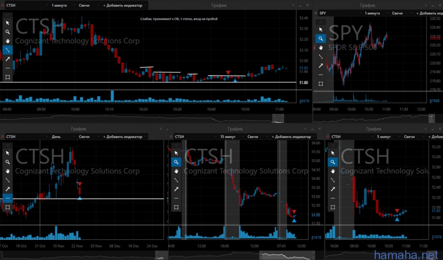
Task: Select the hand pan tool in the SPY chart
Action: pyautogui.click(x=321, y=47)
